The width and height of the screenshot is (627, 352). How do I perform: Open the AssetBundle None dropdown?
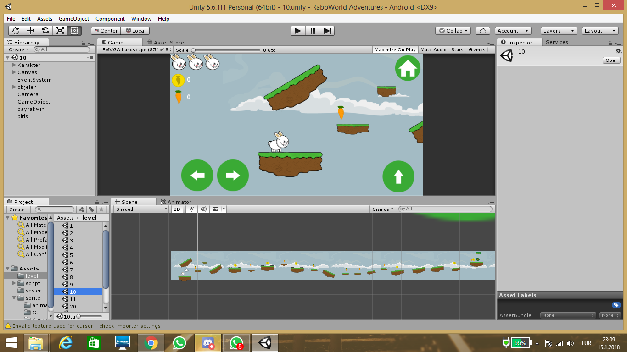(568, 315)
